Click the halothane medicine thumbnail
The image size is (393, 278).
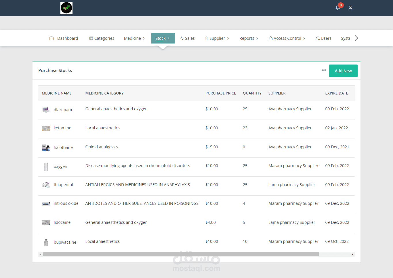(x=46, y=148)
